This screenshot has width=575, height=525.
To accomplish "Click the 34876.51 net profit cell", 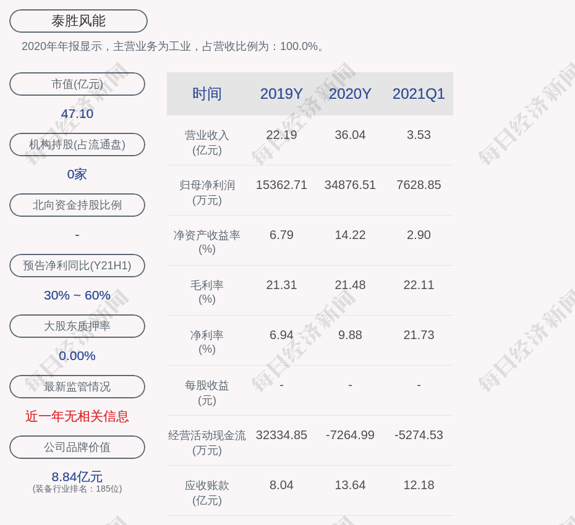I will (350, 185).
